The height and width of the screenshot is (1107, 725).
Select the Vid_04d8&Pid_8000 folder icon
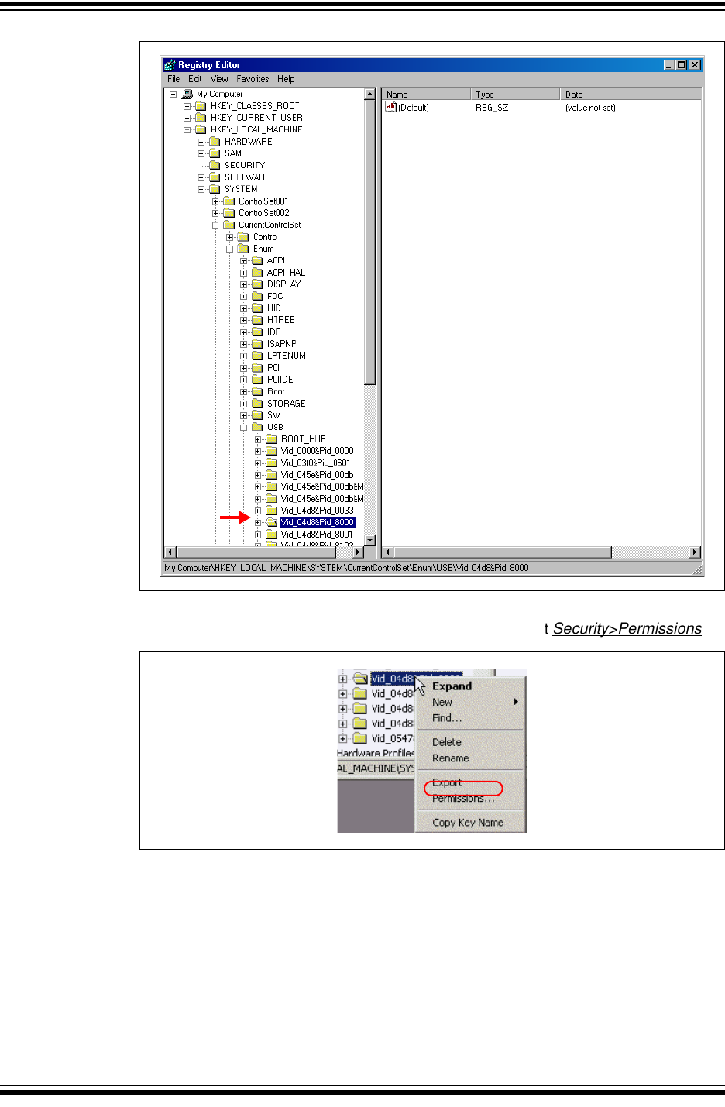[x=271, y=523]
